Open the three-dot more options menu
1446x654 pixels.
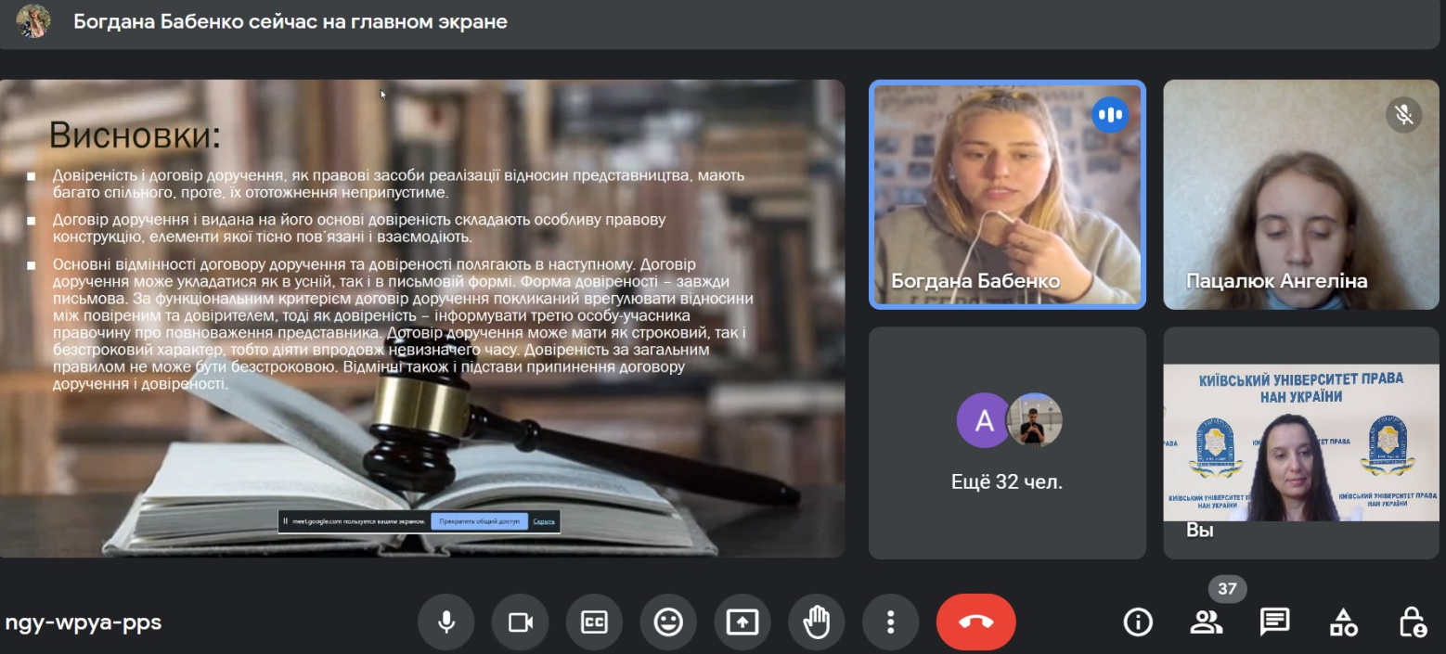tap(890, 622)
